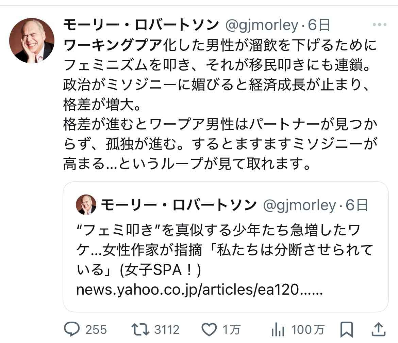Bookmark this tweet

click(x=347, y=330)
